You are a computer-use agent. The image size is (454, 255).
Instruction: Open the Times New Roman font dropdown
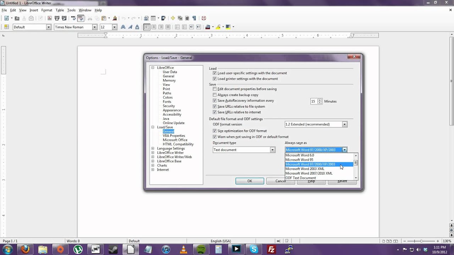95,27
